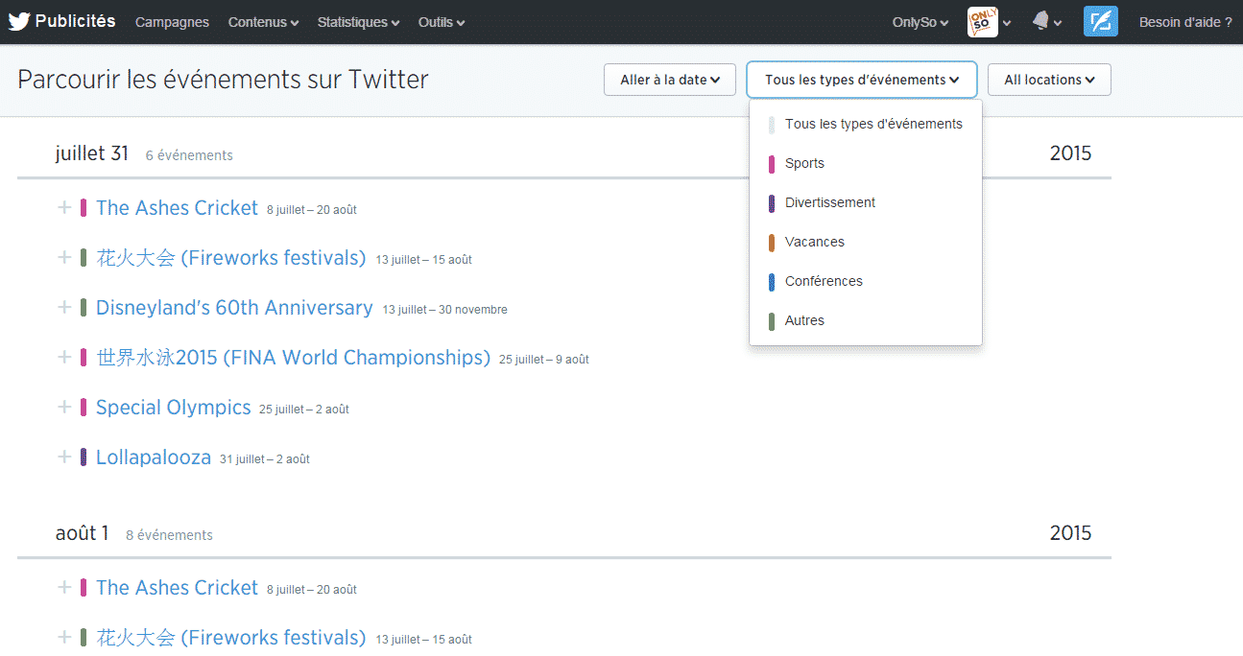Open Lollapalooza event link

tap(154, 457)
